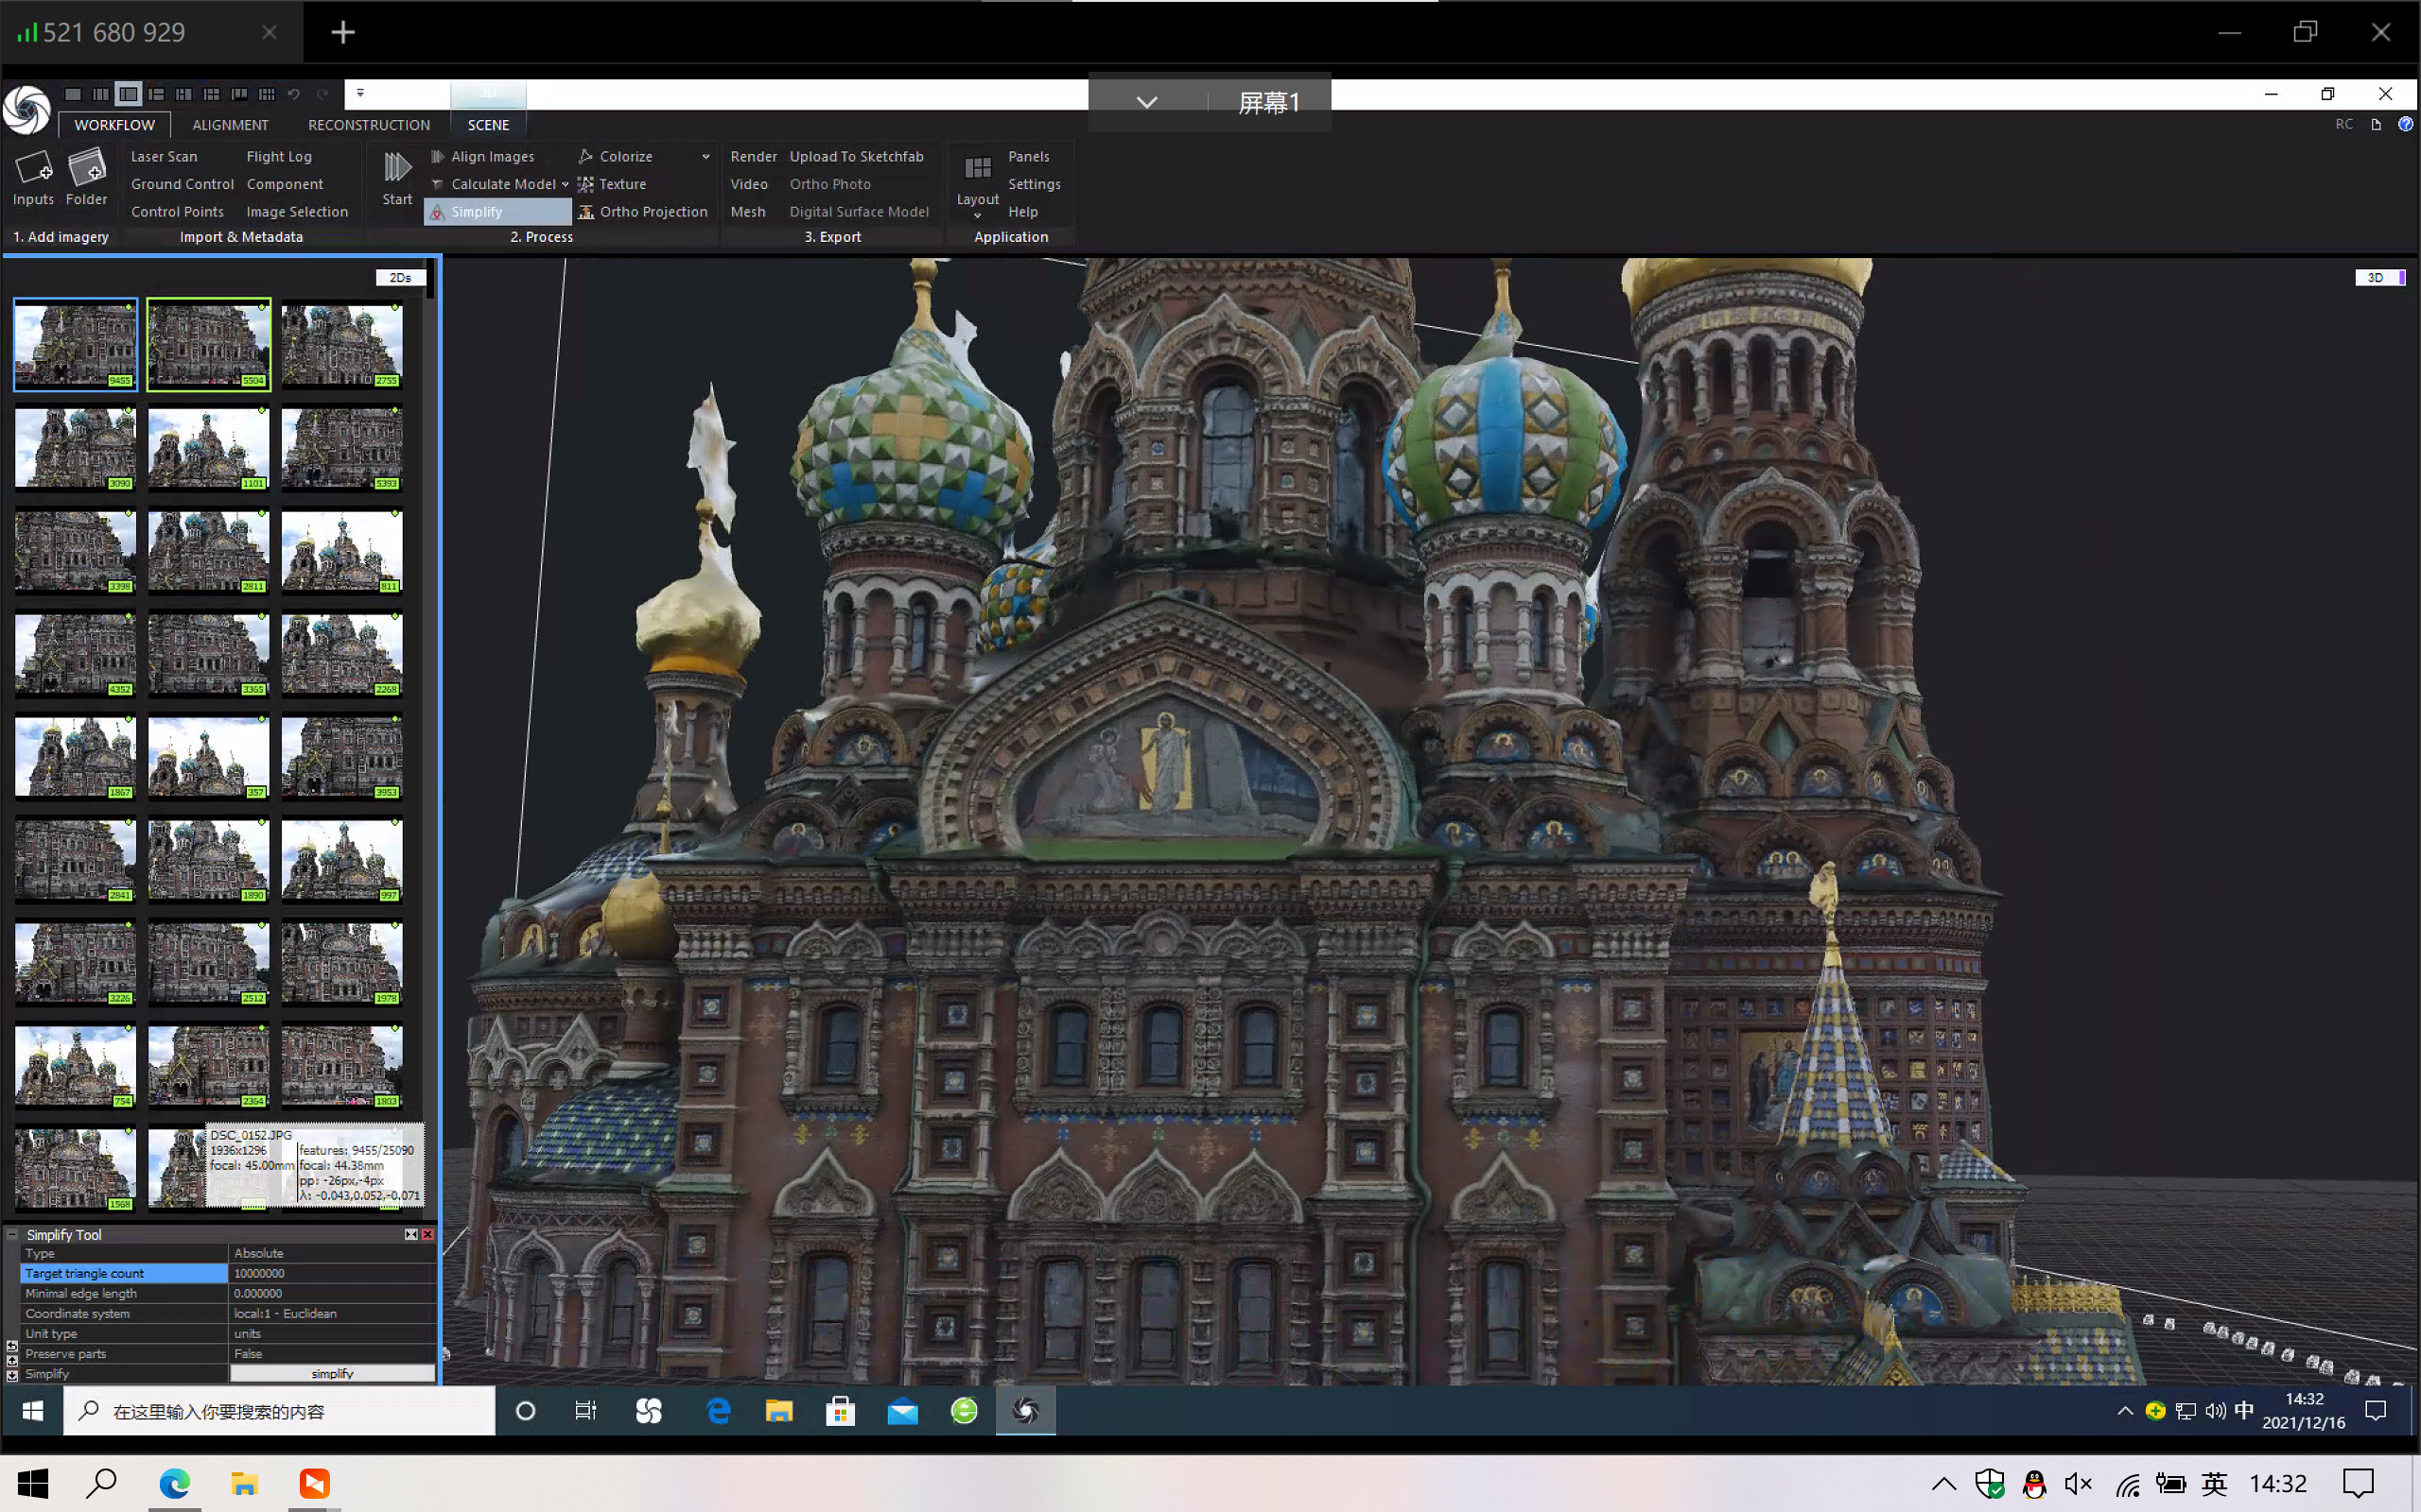Collapse the Simplify Tool panel with minus

(x=13, y=1235)
